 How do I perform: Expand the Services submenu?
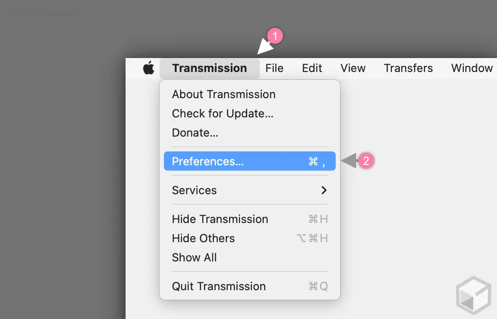pyautogui.click(x=194, y=190)
